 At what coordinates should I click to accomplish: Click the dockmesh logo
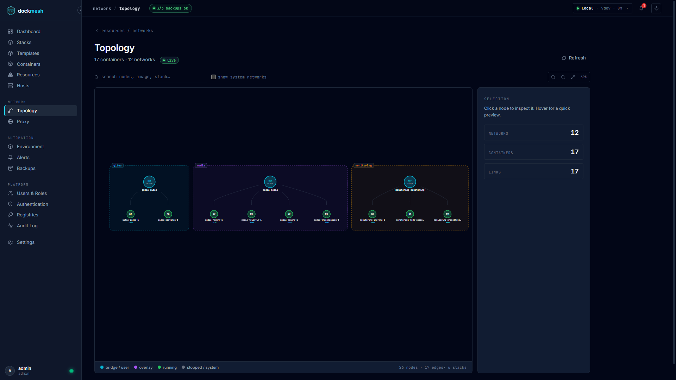pos(25,11)
